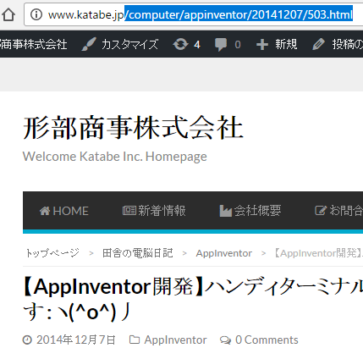363x348 pixels.
Task: Click AppInventor breadcrumb link
Action: click(x=224, y=253)
